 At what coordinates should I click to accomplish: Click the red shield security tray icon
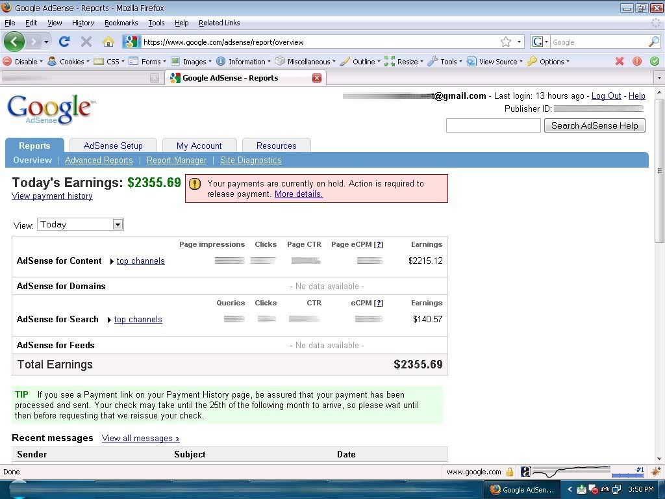[594, 490]
